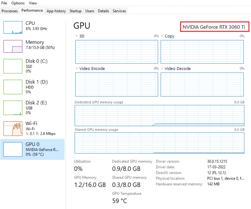Select the Performance tab
This screenshot has height=209, width=251.
point(32,10)
